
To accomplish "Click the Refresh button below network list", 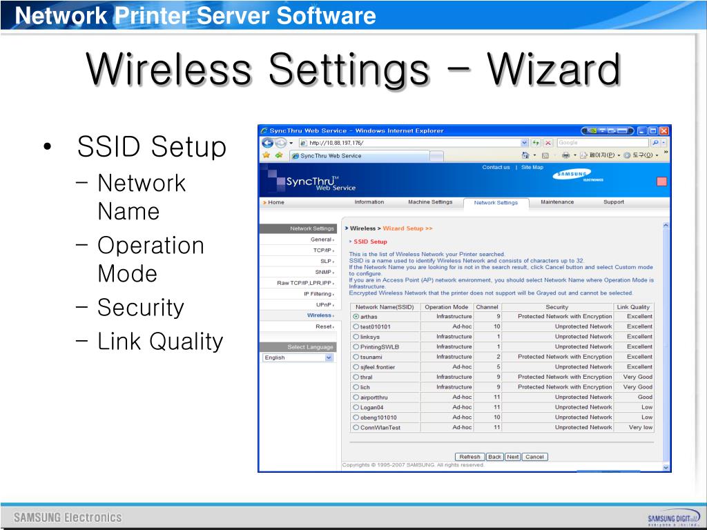I will point(469,457).
